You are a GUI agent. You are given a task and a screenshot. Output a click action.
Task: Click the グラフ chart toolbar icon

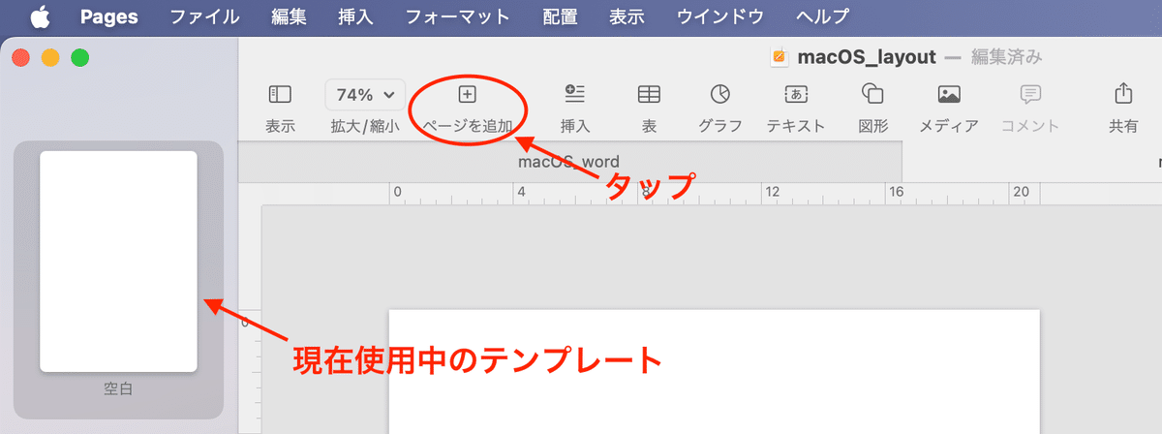720,94
